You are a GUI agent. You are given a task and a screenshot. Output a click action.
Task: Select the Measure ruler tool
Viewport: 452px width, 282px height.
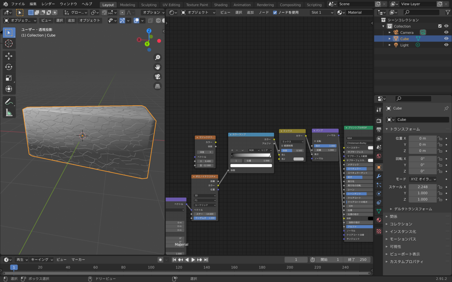coord(9,112)
